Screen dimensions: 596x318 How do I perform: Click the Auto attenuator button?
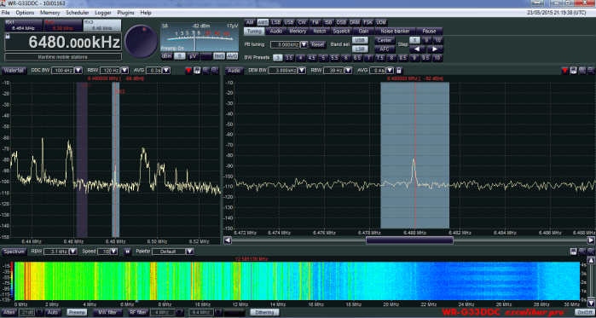tap(53, 312)
